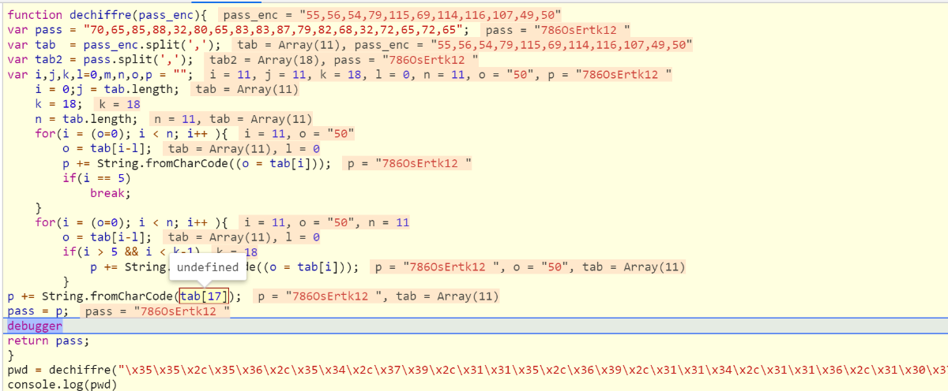Viewport: 948px width, 391px height.
Task: Click the 'pwd = dechiffre(...)' call line
Action: pyautogui.click(x=477, y=371)
